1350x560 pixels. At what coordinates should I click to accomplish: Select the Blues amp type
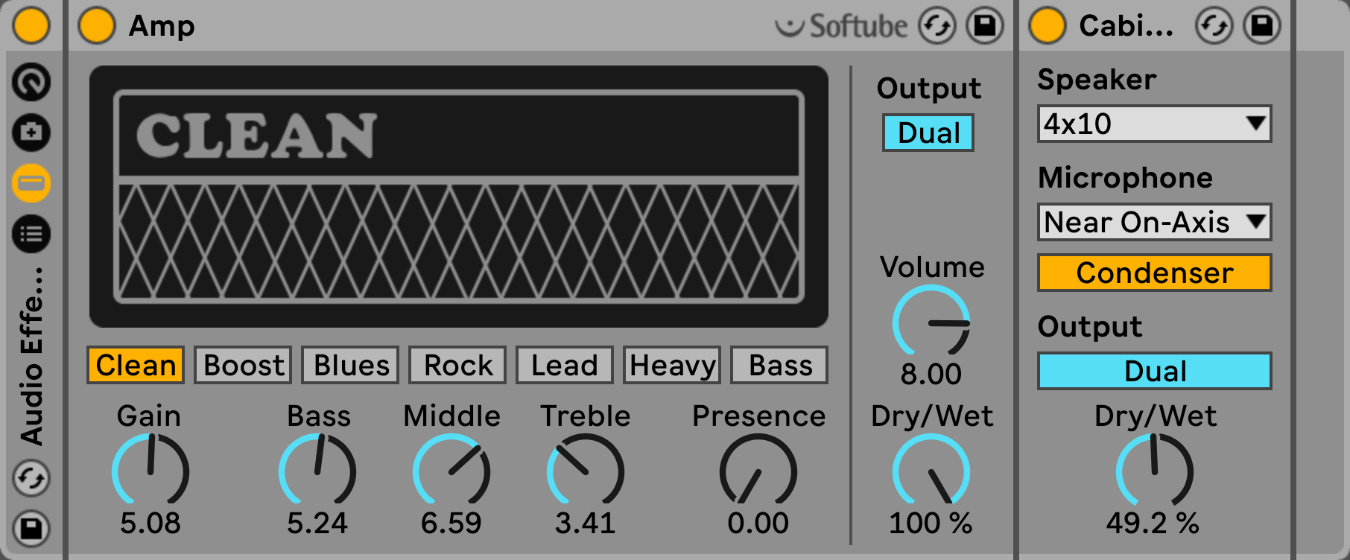pos(351,366)
